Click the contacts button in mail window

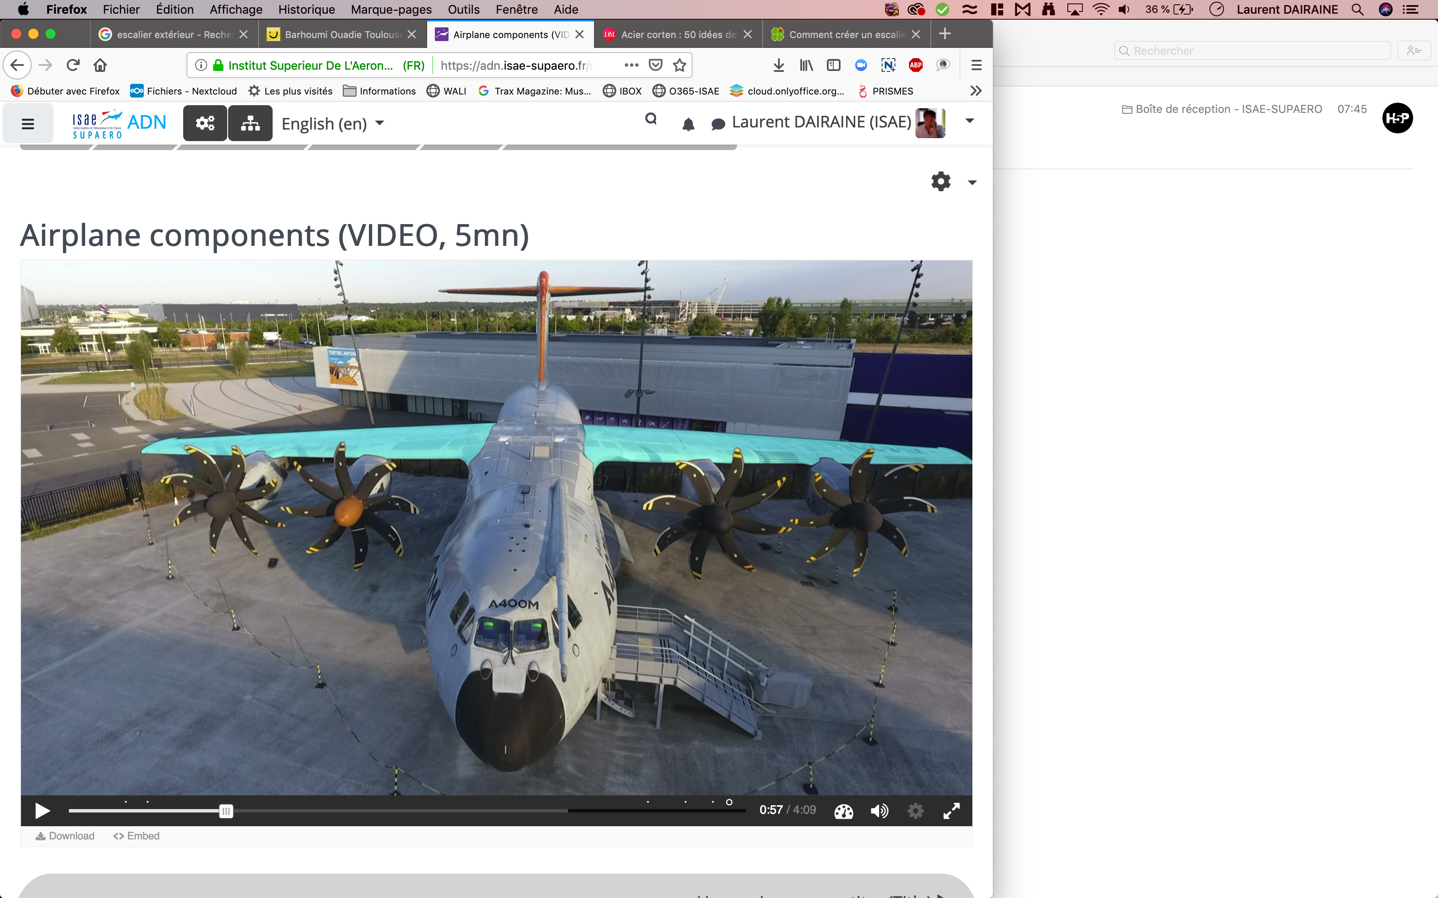[x=1414, y=50]
